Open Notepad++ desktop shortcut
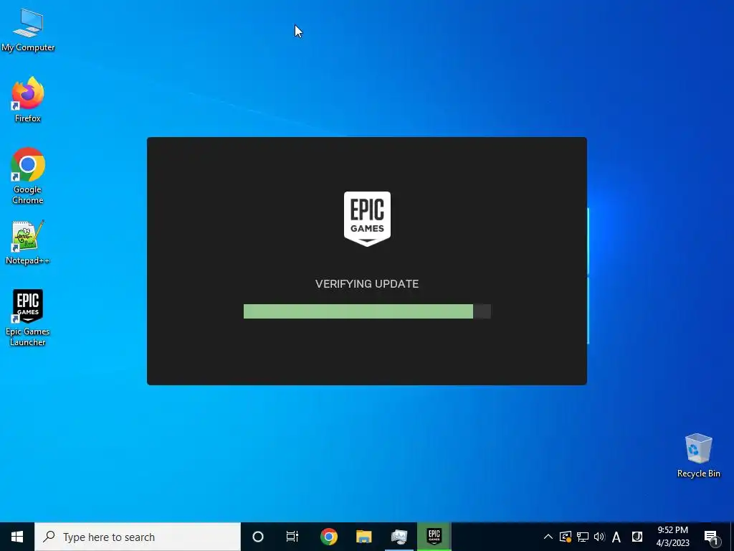This screenshot has width=734, height=551. click(28, 242)
